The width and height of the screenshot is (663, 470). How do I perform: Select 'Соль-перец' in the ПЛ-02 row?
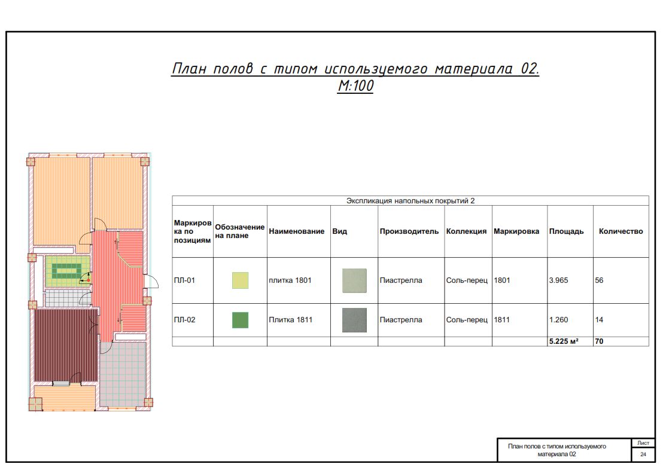tap(467, 320)
